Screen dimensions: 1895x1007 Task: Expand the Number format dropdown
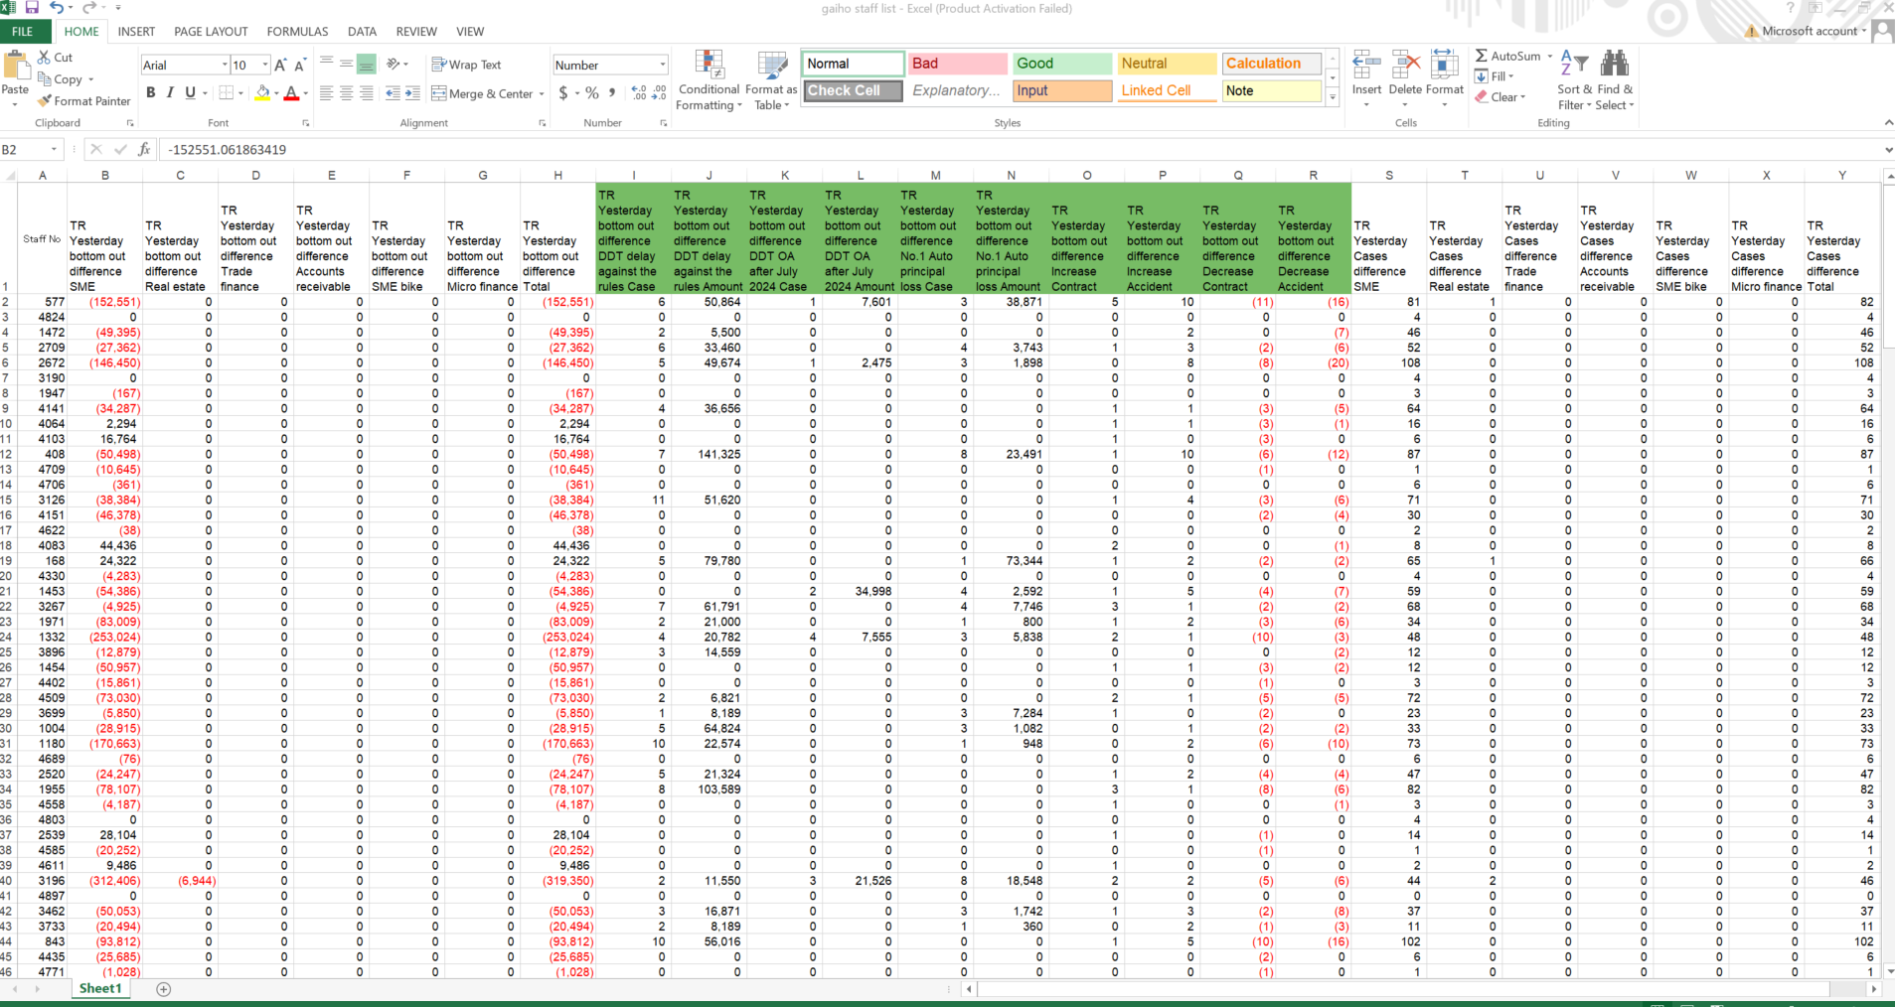coord(662,66)
